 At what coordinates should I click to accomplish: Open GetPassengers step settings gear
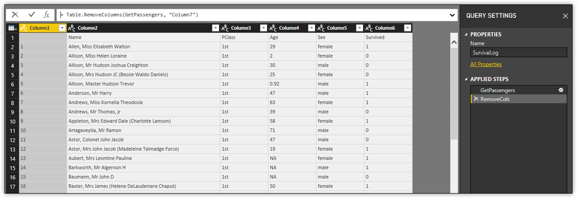[561, 90]
